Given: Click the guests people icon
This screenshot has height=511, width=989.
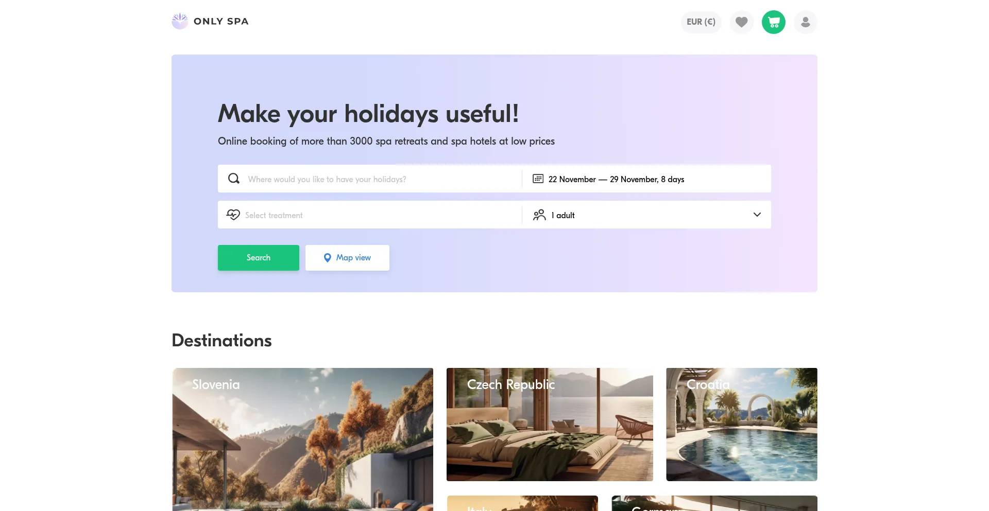Looking at the screenshot, I should pos(539,215).
